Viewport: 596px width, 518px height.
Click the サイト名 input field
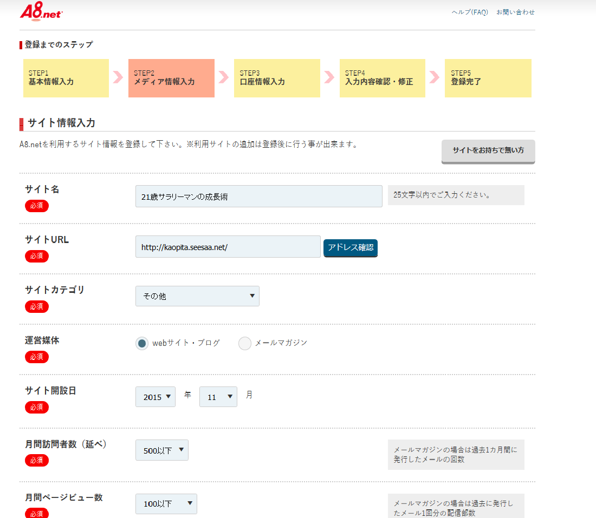(x=258, y=196)
